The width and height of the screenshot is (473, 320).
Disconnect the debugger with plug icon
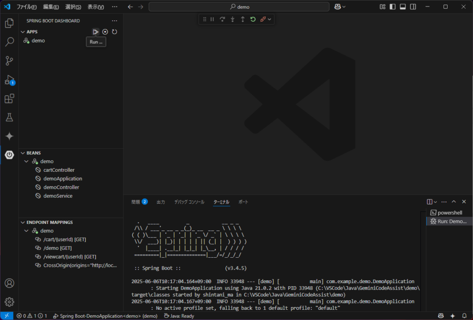[263, 19]
